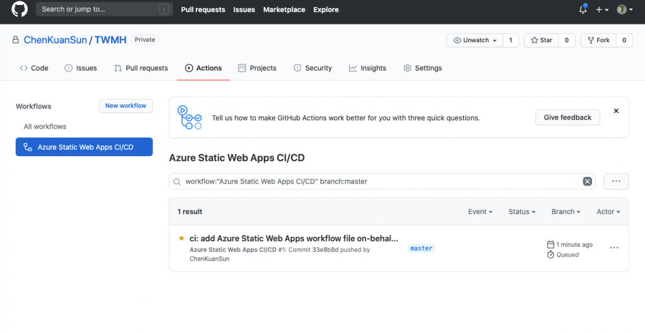This screenshot has height=333, width=645.
Task: Click the New workflow button
Action: [125, 106]
